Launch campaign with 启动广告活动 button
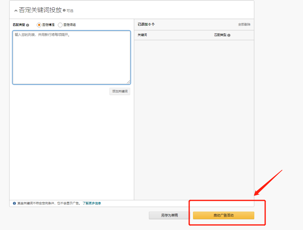The width and height of the screenshot is (303, 230). 223,215
